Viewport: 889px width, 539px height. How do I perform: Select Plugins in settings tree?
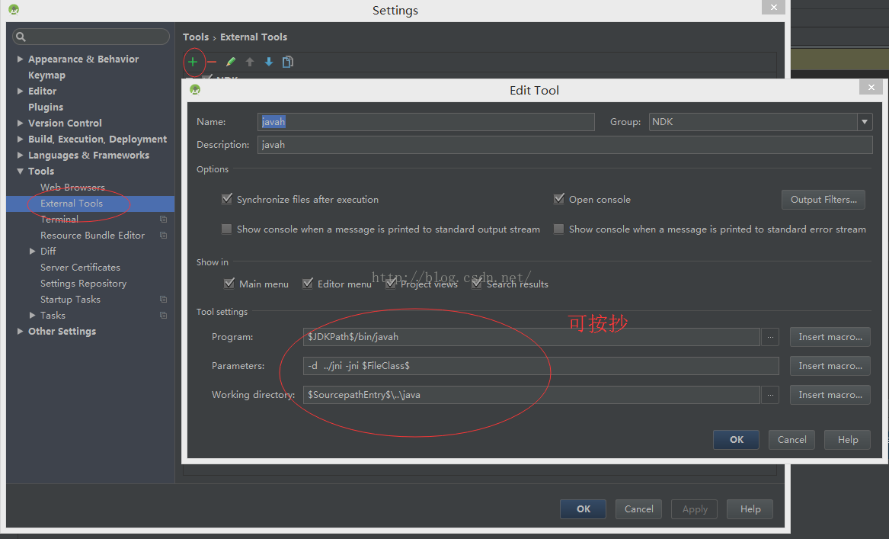(x=46, y=107)
